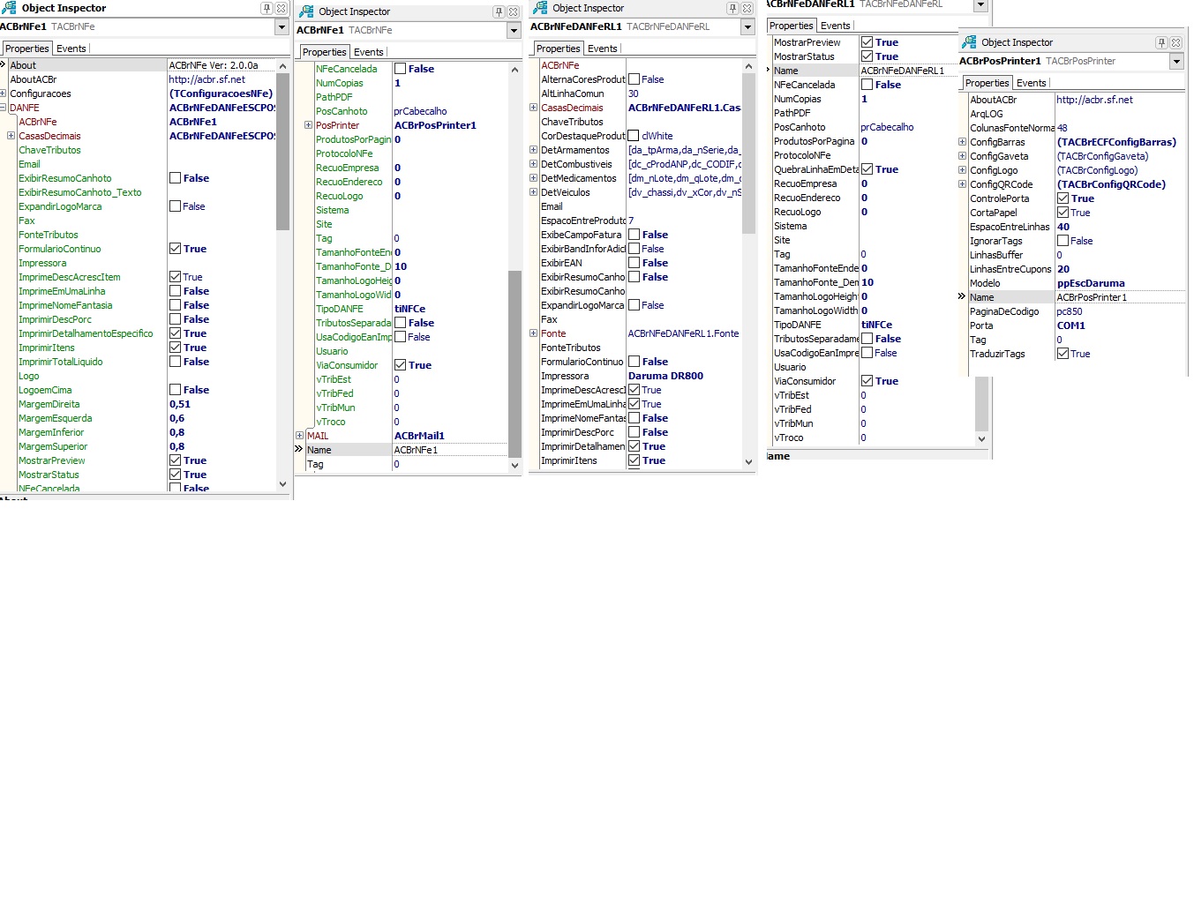1194x920 pixels.
Task: Toggle the ImprimeEmUmaLinha checkbox in the first inspector
Action: (175, 291)
